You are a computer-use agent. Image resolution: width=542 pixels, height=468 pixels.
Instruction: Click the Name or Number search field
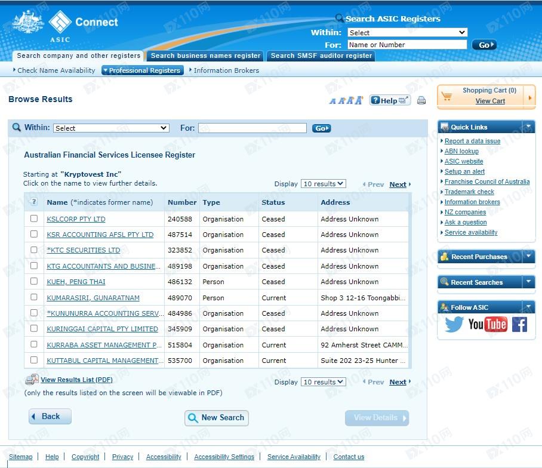(x=406, y=45)
